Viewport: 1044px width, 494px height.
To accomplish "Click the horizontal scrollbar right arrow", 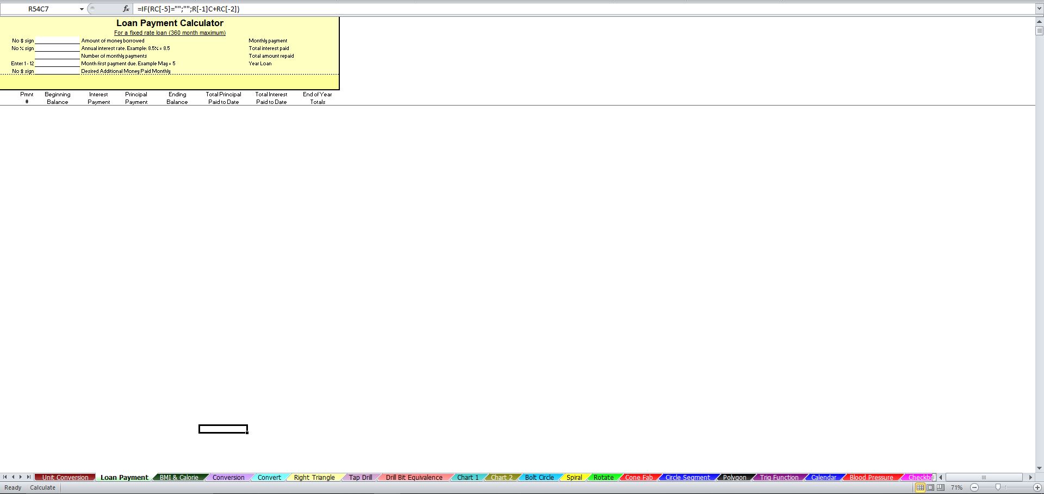I will (1030, 477).
